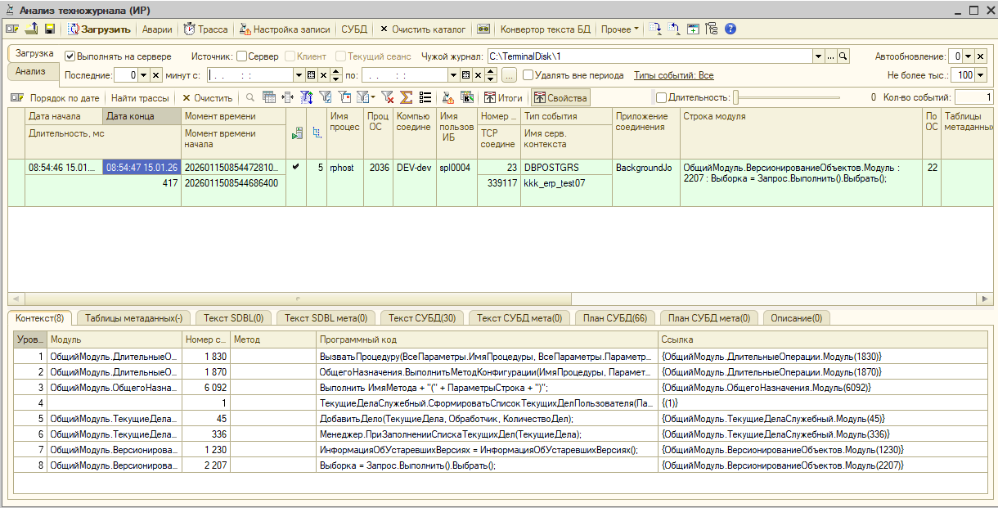The image size is (998, 508).
Task: Click the magnifier icon beside the journal path
Action: (x=843, y=56)
